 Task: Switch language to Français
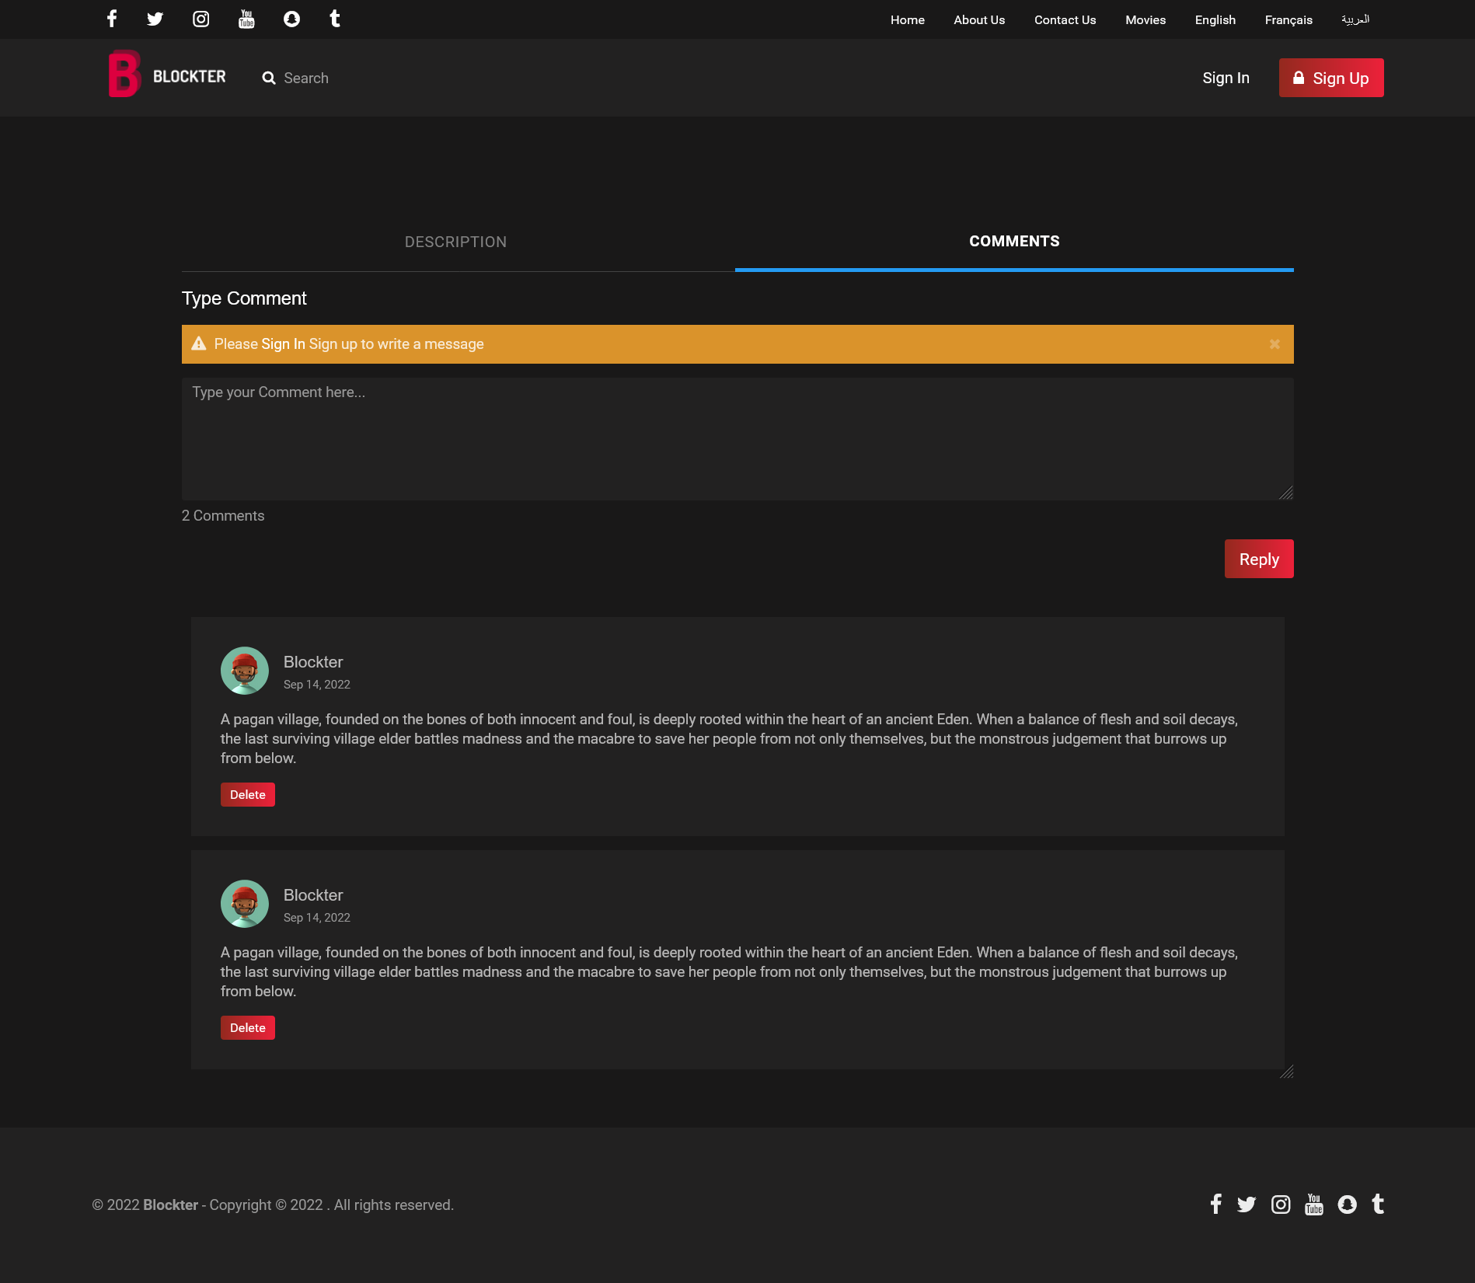click(1288, 19)
